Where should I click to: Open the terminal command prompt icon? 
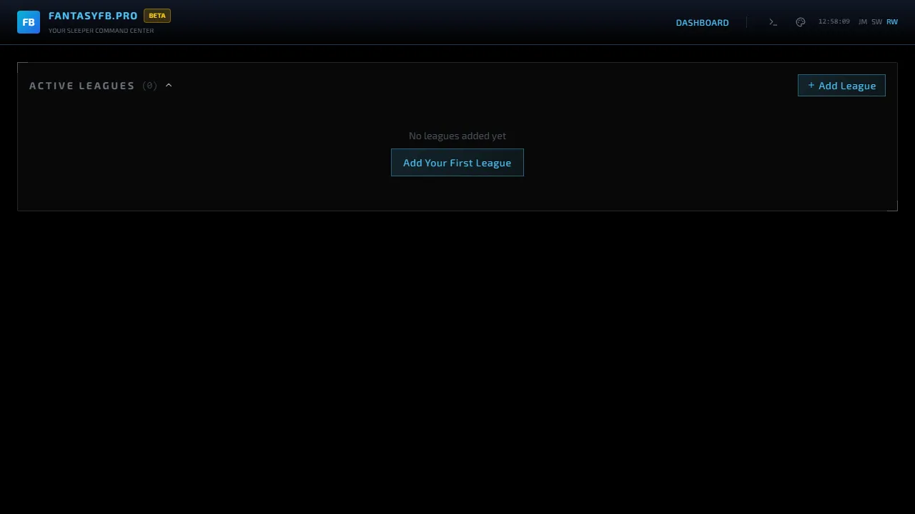tap(773, 21)
